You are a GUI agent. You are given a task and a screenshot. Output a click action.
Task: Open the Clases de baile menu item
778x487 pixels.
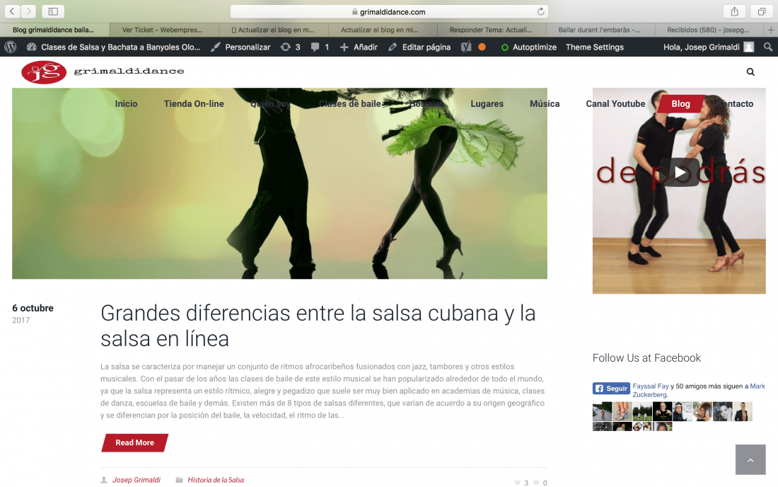point(350,104)
